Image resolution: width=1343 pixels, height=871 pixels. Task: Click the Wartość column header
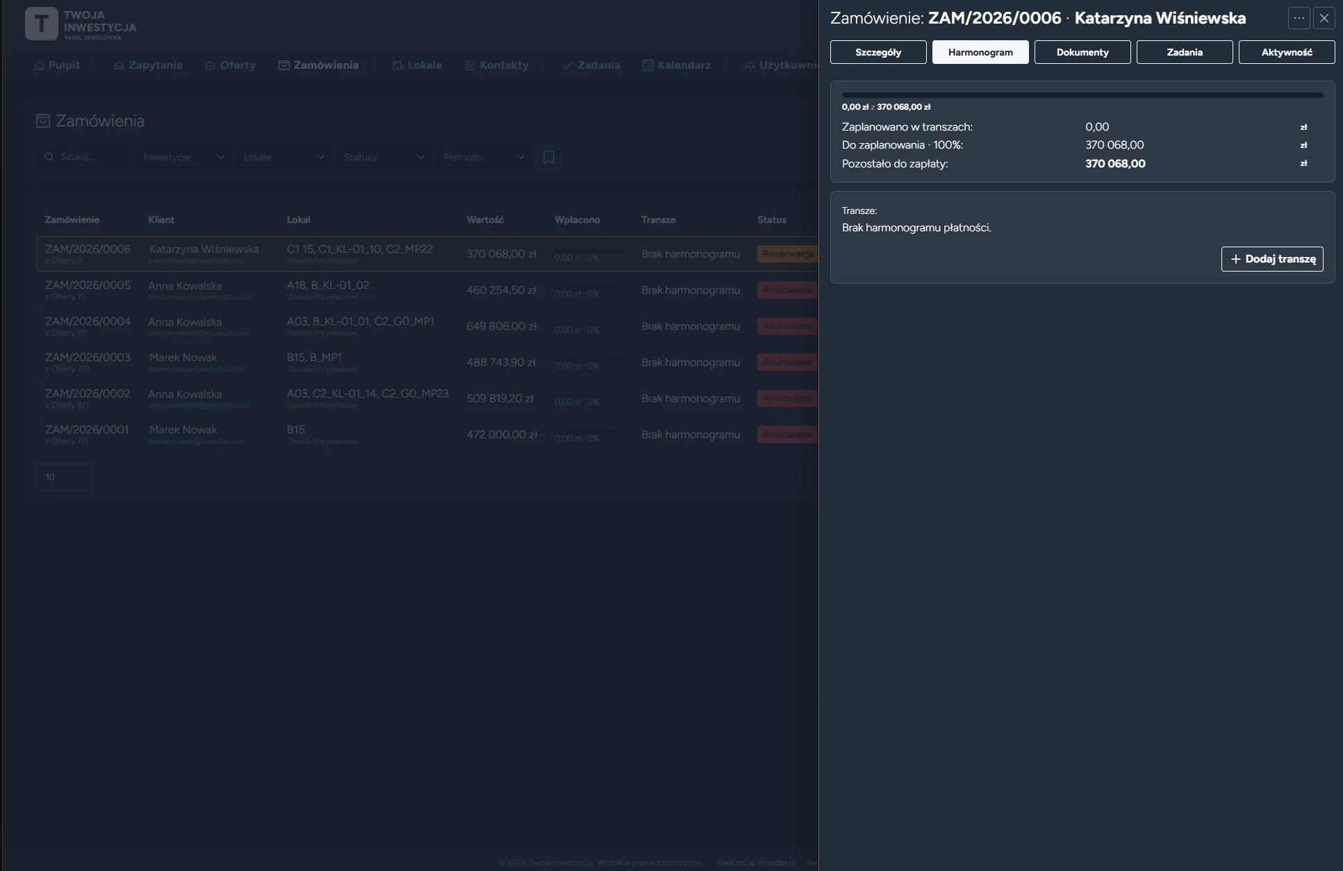(x=485, y=219)
